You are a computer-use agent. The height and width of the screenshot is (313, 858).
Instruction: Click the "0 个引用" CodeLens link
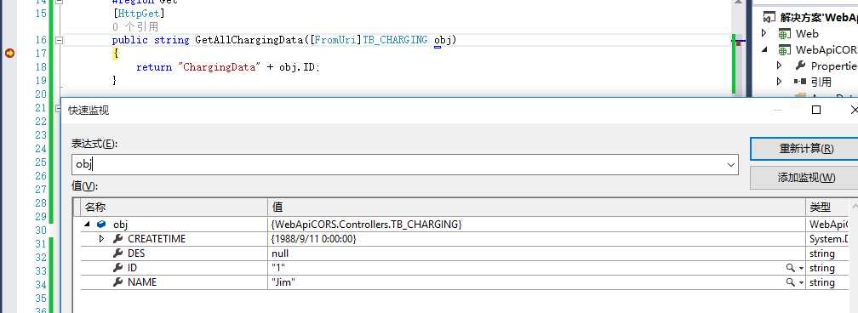tap(135, 26)
